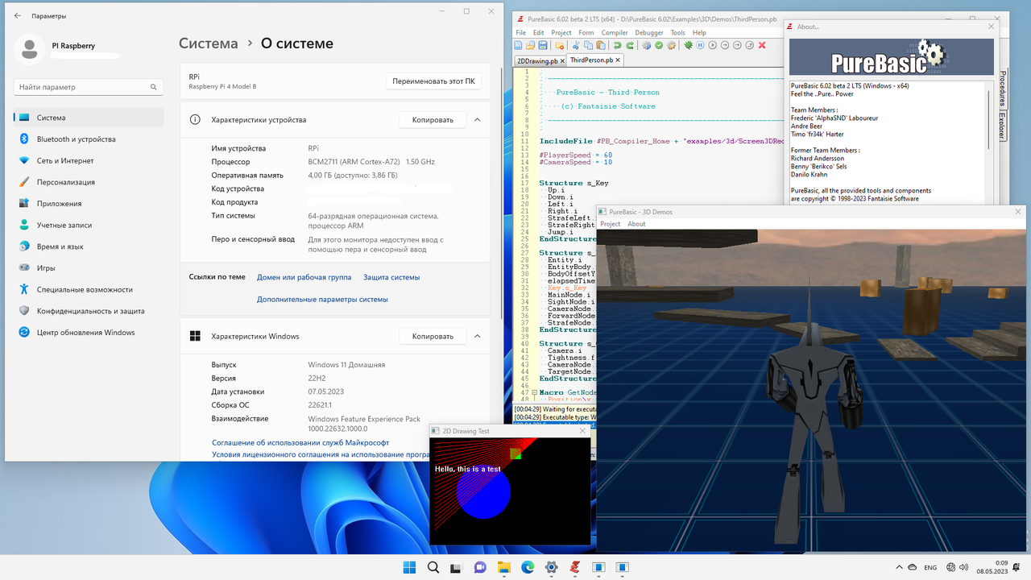Click the debugger Pause (Stop) icon
This screenshot has height=580, width=1031.
click(x=701, y=45)
